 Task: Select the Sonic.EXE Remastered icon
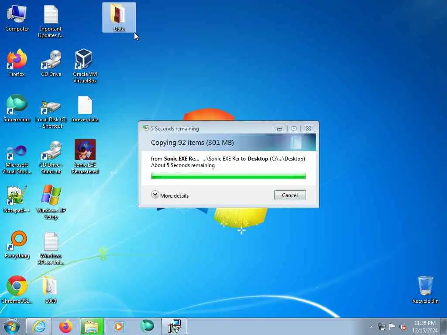(x=85, y=157)
